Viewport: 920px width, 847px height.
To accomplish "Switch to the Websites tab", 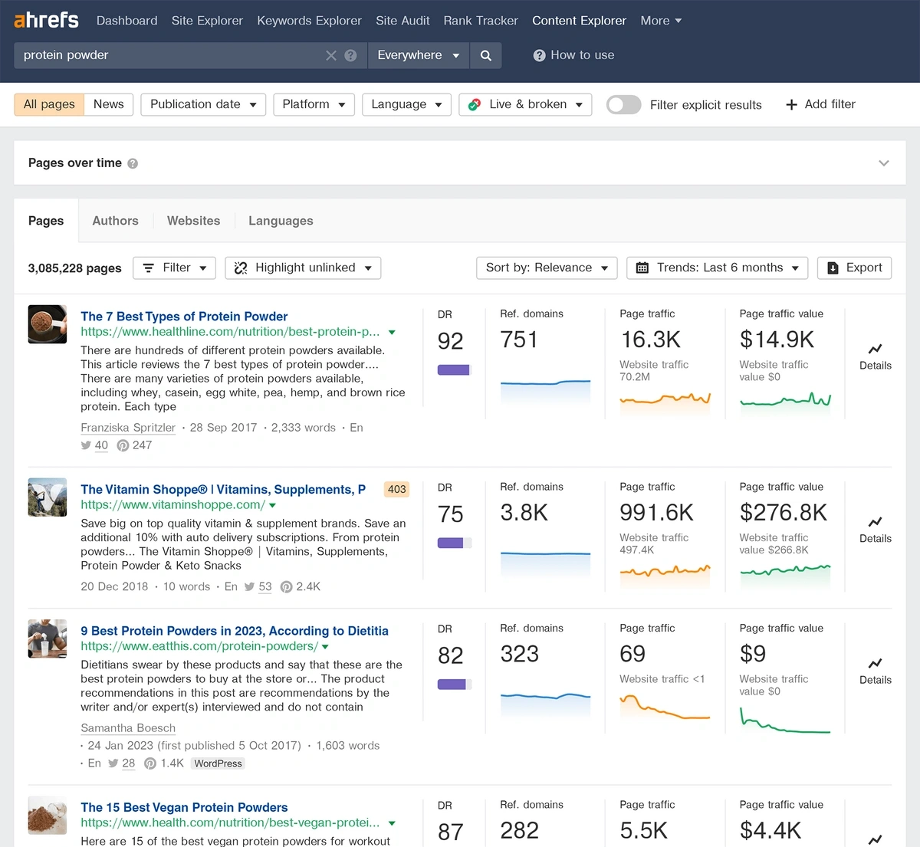I will [193, 221].
